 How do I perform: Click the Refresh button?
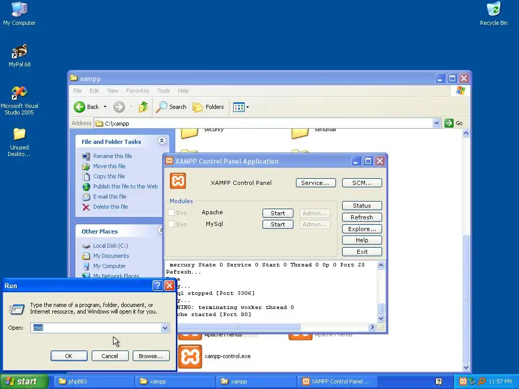tap(362, 217)
